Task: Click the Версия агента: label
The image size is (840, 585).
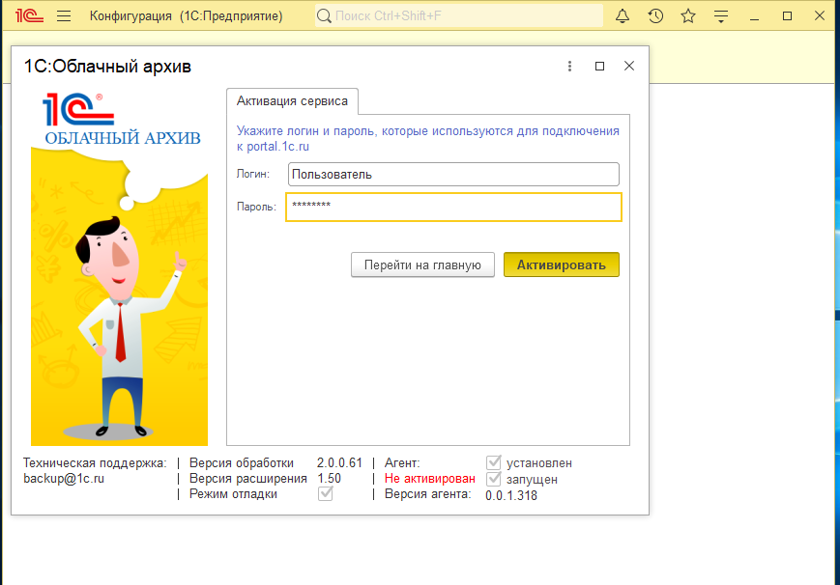Action: [427, 494]
